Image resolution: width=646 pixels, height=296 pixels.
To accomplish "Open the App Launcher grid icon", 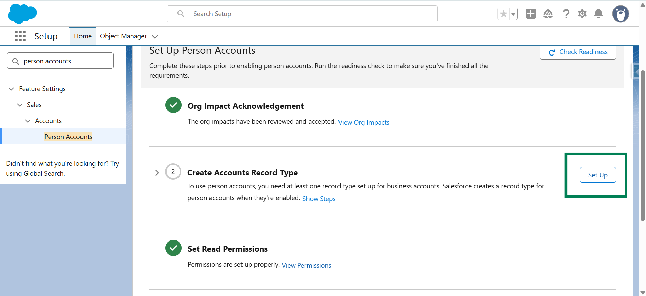I will point(20,36).
